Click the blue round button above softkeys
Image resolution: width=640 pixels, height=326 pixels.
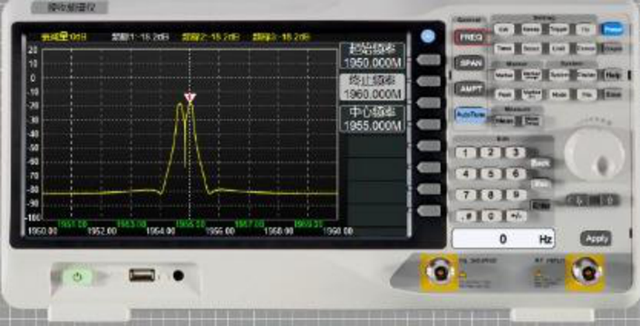pos(428,36)
